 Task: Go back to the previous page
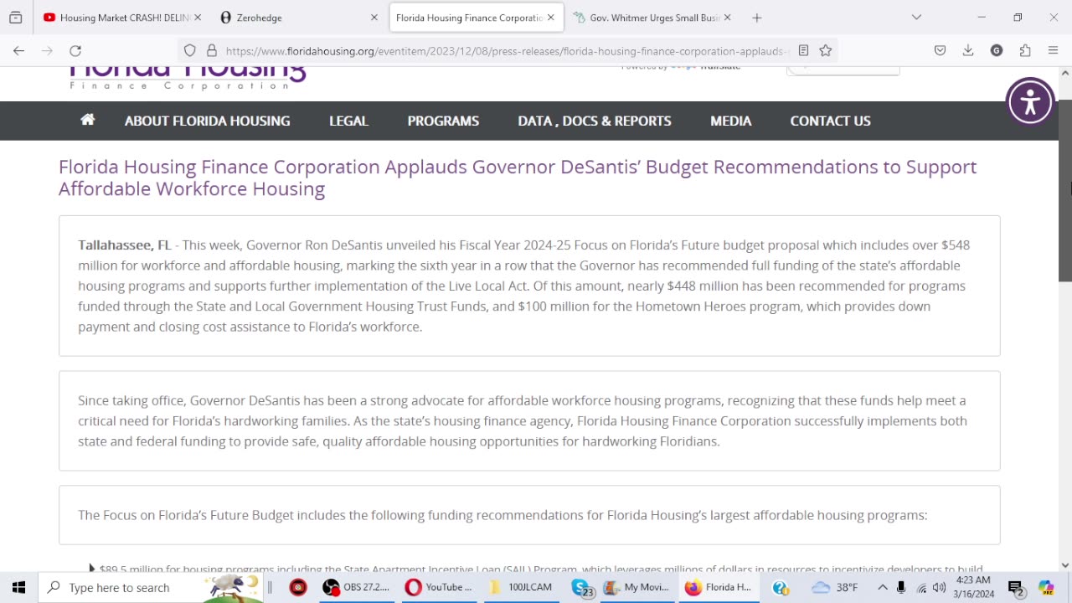coord(18,50)
